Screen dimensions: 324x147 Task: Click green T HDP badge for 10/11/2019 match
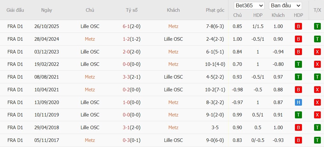click(298, 115)
